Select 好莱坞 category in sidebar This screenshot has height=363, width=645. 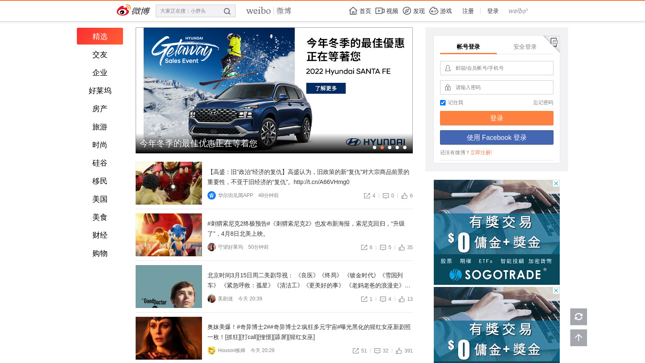100,91
